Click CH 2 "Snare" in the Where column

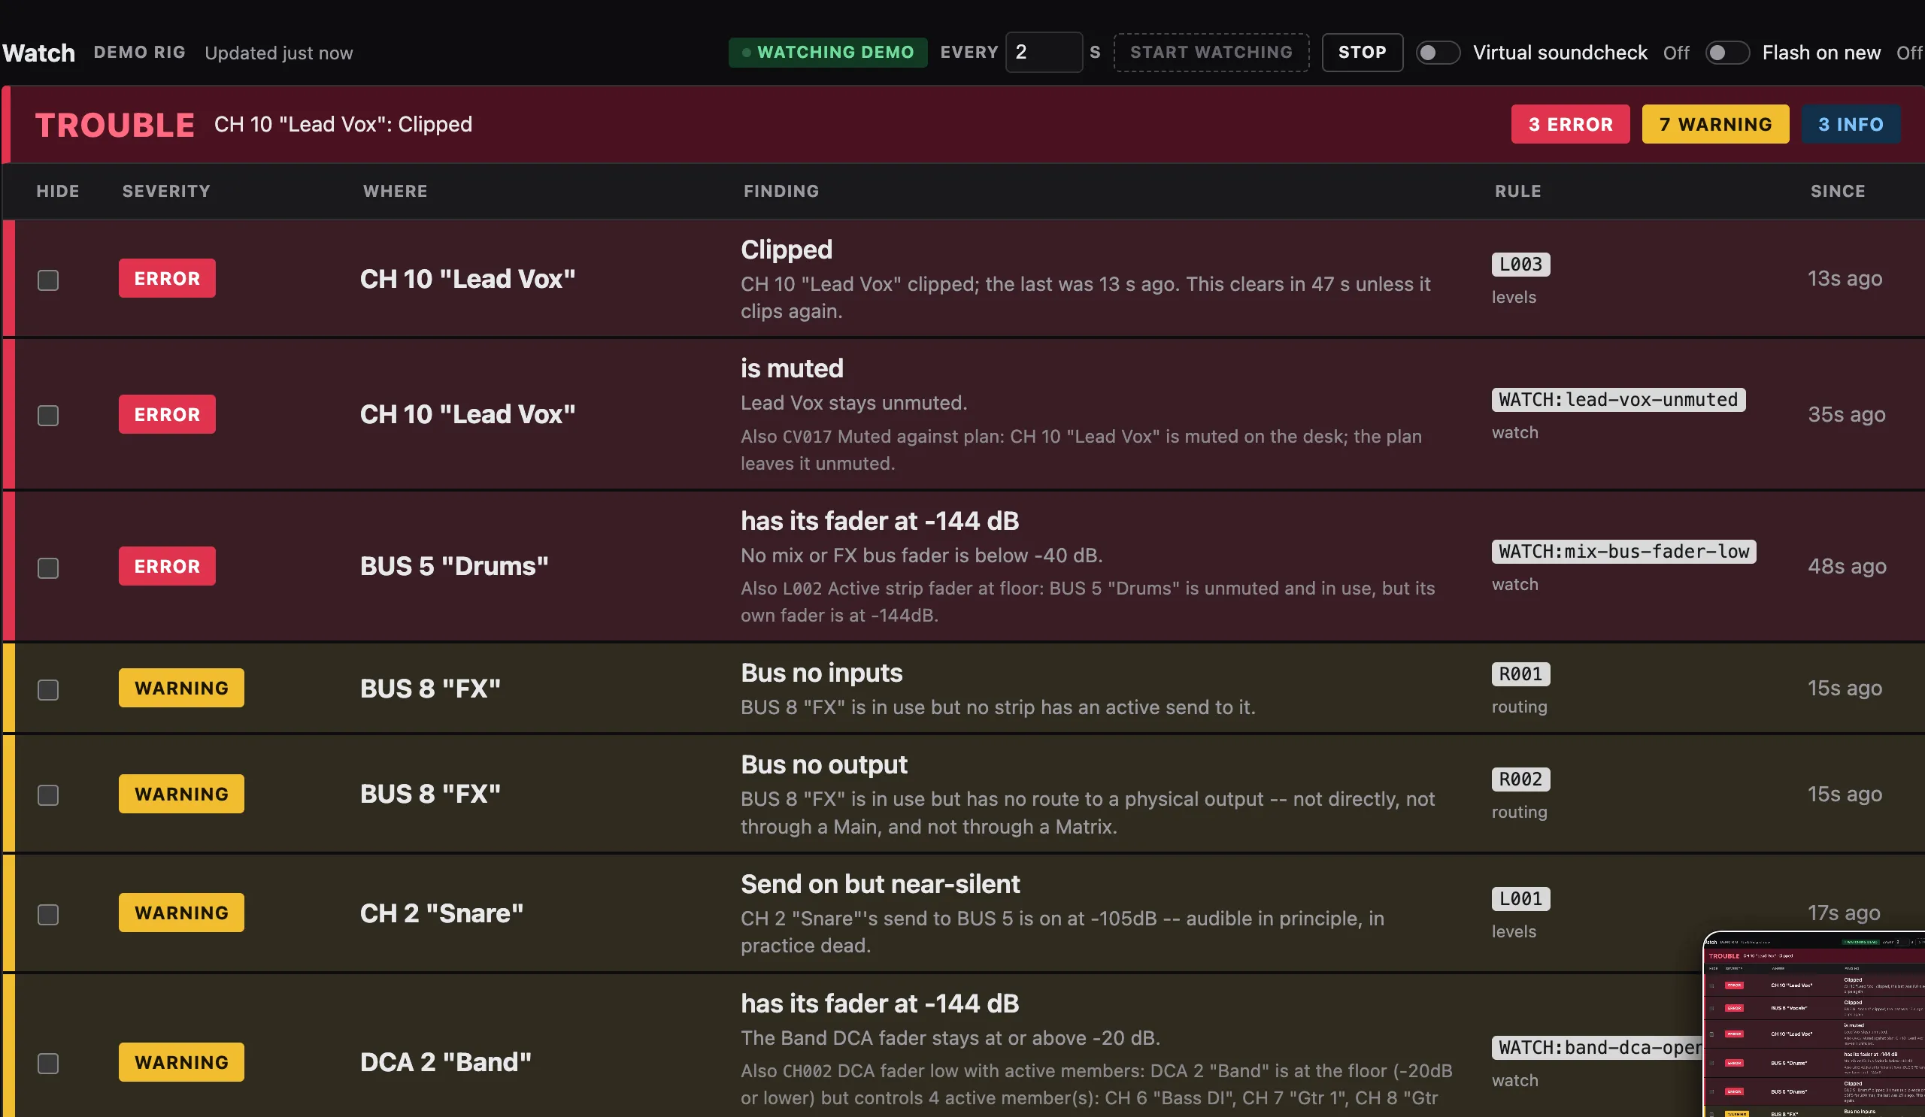pos(441,914)
